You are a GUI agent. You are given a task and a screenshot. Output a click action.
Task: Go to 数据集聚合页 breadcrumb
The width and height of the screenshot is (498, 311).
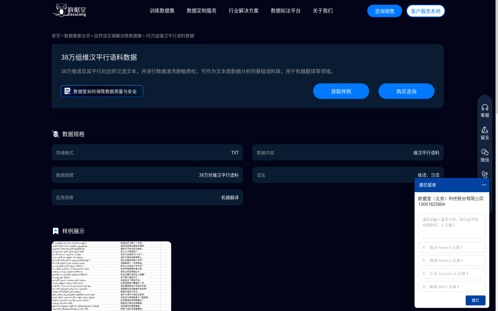tap(77, 36)
